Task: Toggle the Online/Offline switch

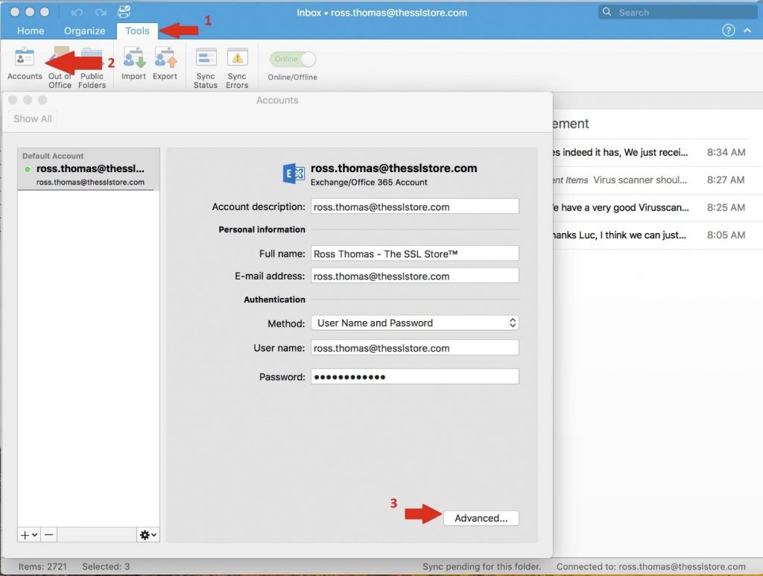Action: point(292,59)
